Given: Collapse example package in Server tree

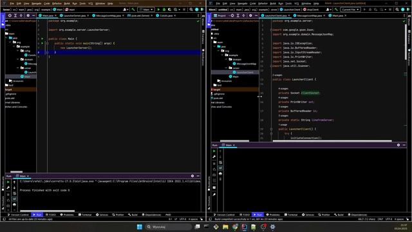Looking at the screenshot, I should [14, 46].
